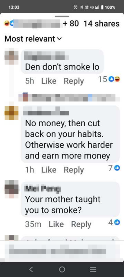Tap the Android back navigation icon

point(31,269)
